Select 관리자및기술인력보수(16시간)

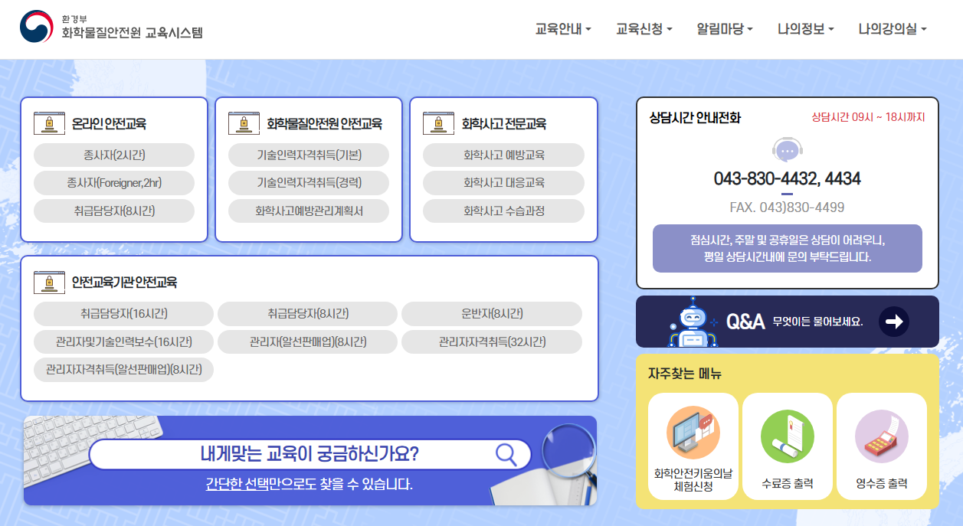tap(123, 341)
